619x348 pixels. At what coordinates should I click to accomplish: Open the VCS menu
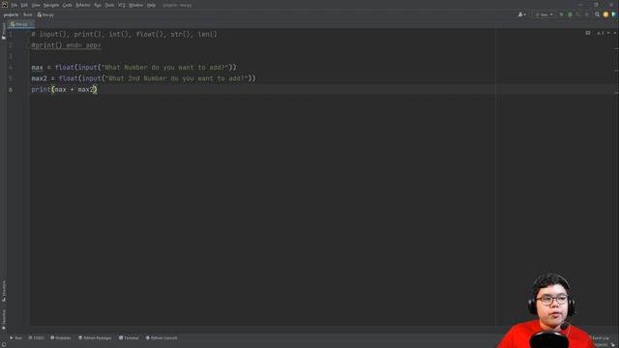(122, 5)
